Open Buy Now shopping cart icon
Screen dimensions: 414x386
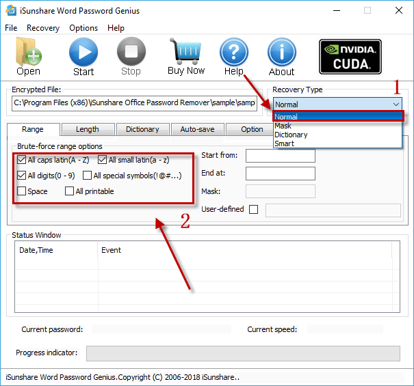pyautogui.click(x=186, y=51)
